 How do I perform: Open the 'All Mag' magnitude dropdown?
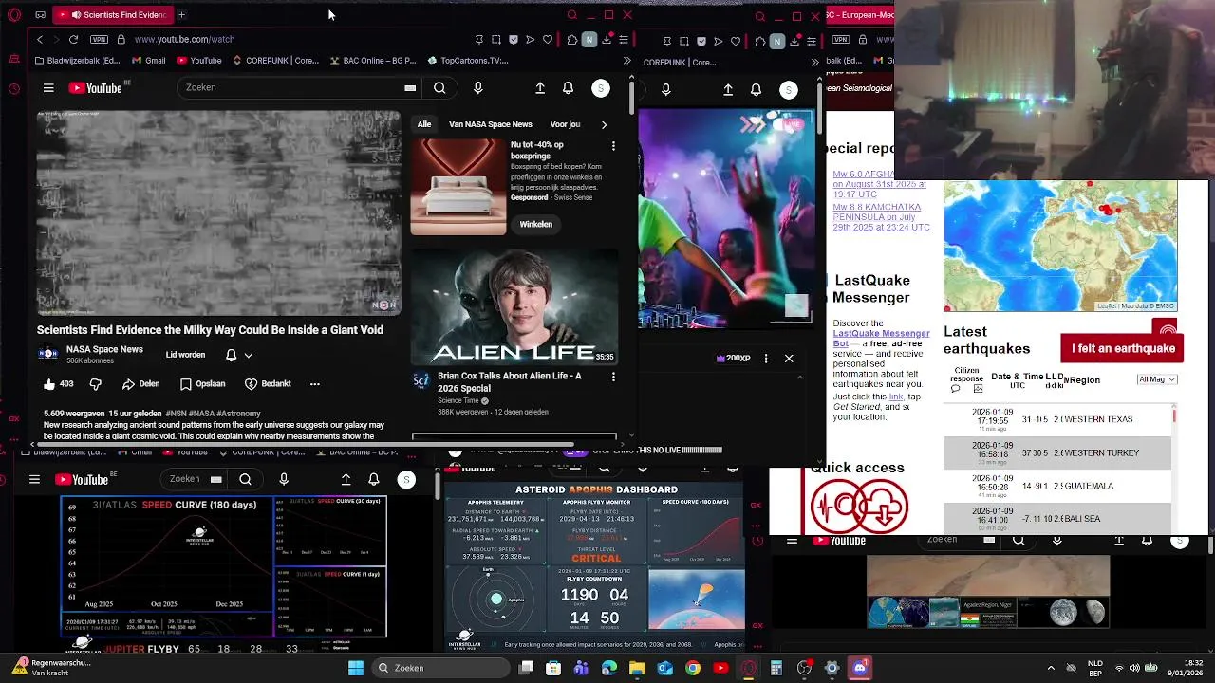pyautogui.click(x=1156, y=379)
